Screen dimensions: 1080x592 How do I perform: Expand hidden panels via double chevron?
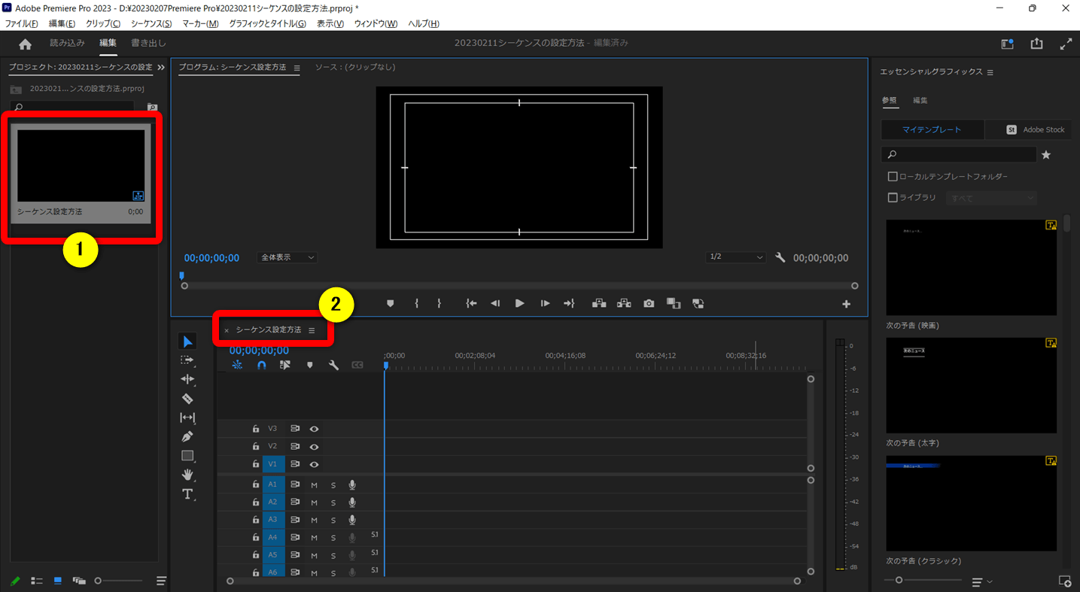coord(161,68)
